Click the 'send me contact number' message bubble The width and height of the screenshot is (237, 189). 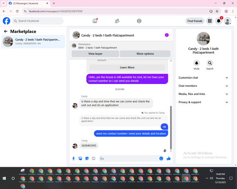coord(131,133)
